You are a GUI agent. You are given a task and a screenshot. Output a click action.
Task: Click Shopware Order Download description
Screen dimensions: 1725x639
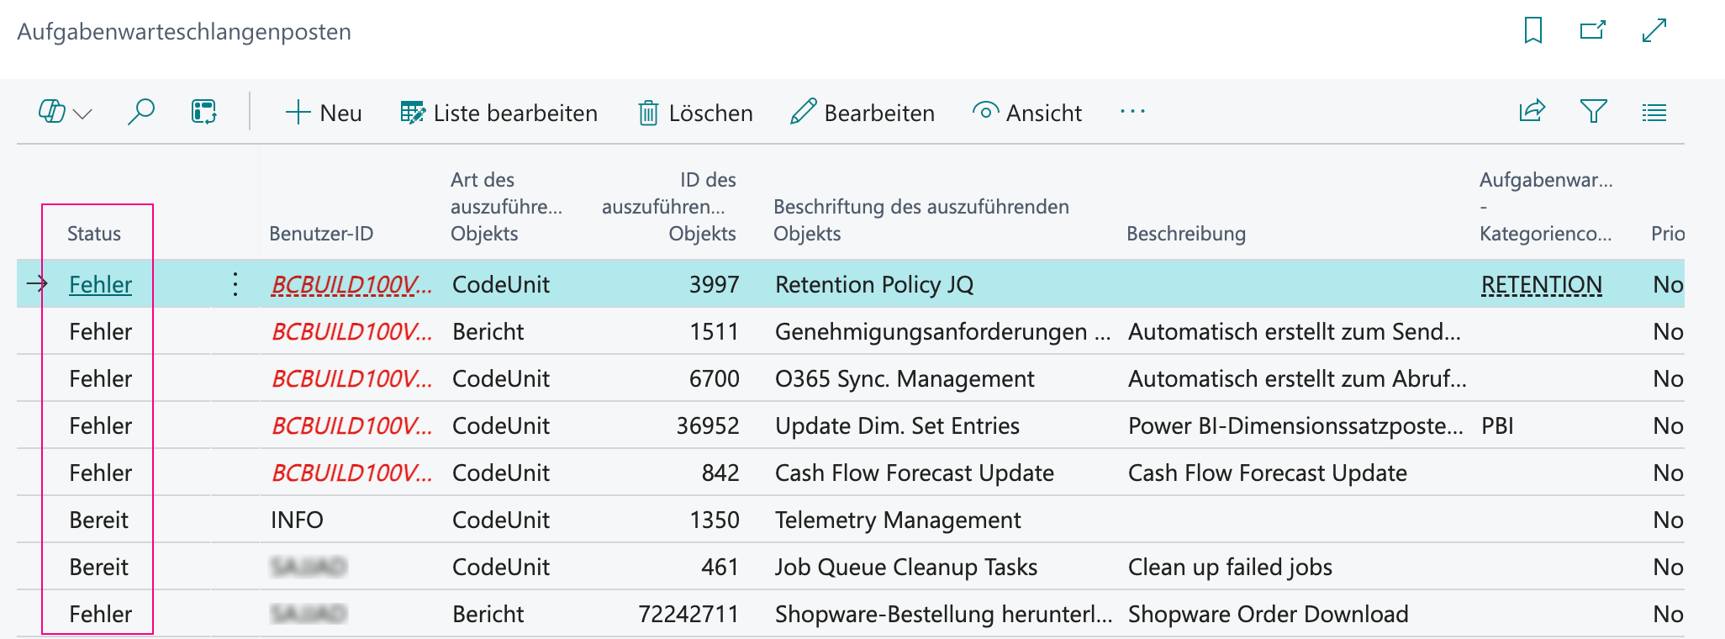pyautogui.click(x=1268, y=614)
